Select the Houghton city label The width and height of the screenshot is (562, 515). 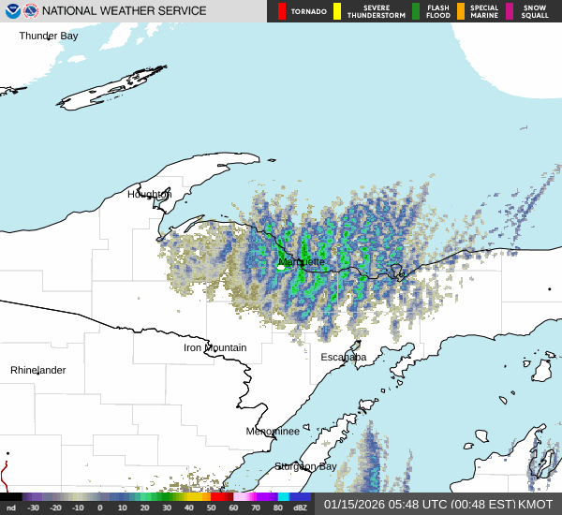tap(150, 195)
